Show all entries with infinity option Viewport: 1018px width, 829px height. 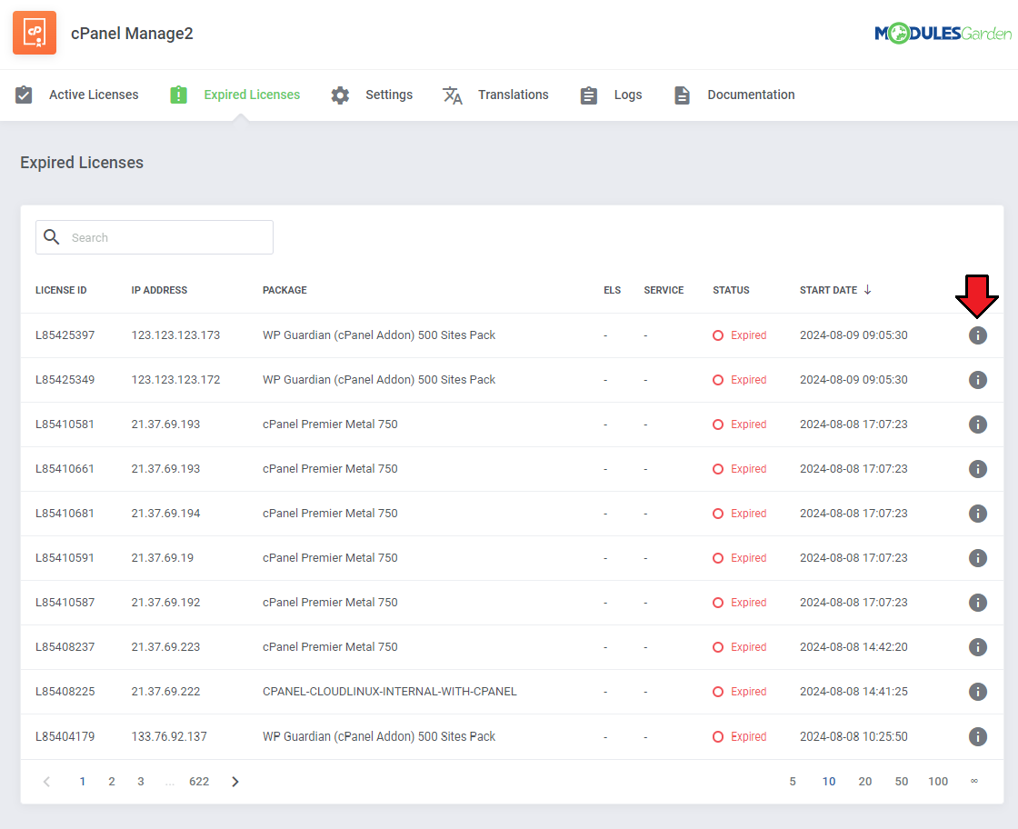(x=973, y=781)
